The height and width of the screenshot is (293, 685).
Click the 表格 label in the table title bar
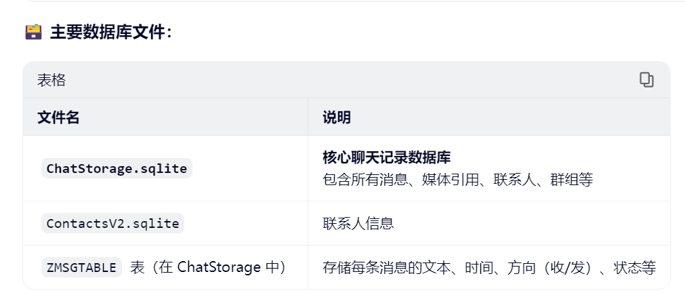(51, 80)
